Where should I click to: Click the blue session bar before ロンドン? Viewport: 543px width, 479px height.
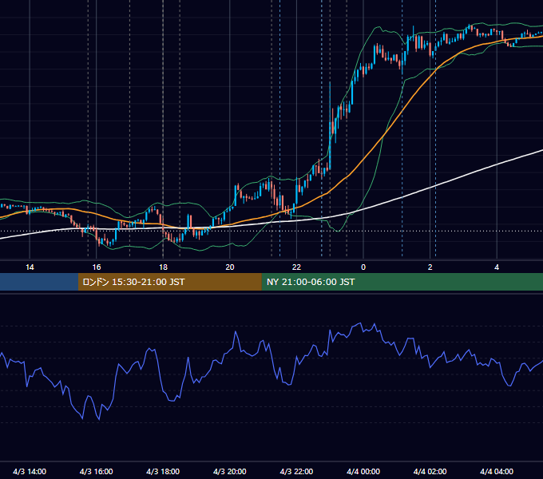pyautogui.click(x=39, y=282)
